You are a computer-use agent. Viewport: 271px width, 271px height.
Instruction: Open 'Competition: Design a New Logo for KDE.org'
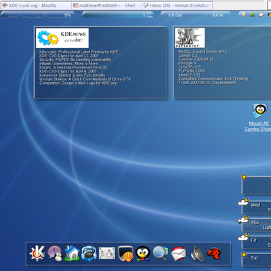click(x=78, y=83)
